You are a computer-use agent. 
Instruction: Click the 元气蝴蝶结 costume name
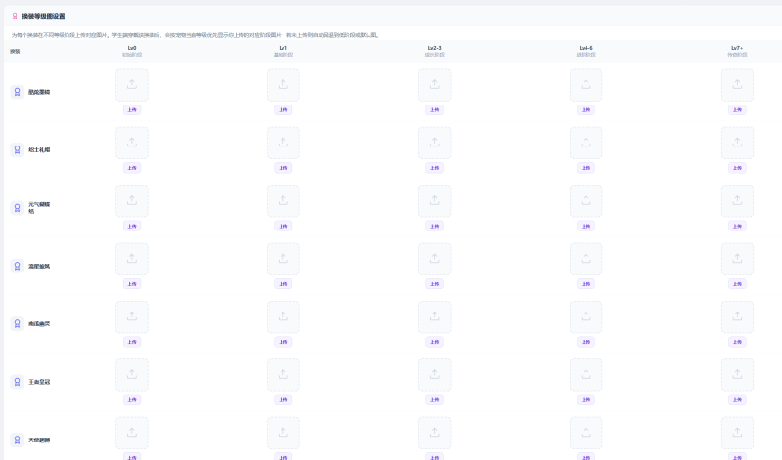pyautogui.click(x=39, y=207)
